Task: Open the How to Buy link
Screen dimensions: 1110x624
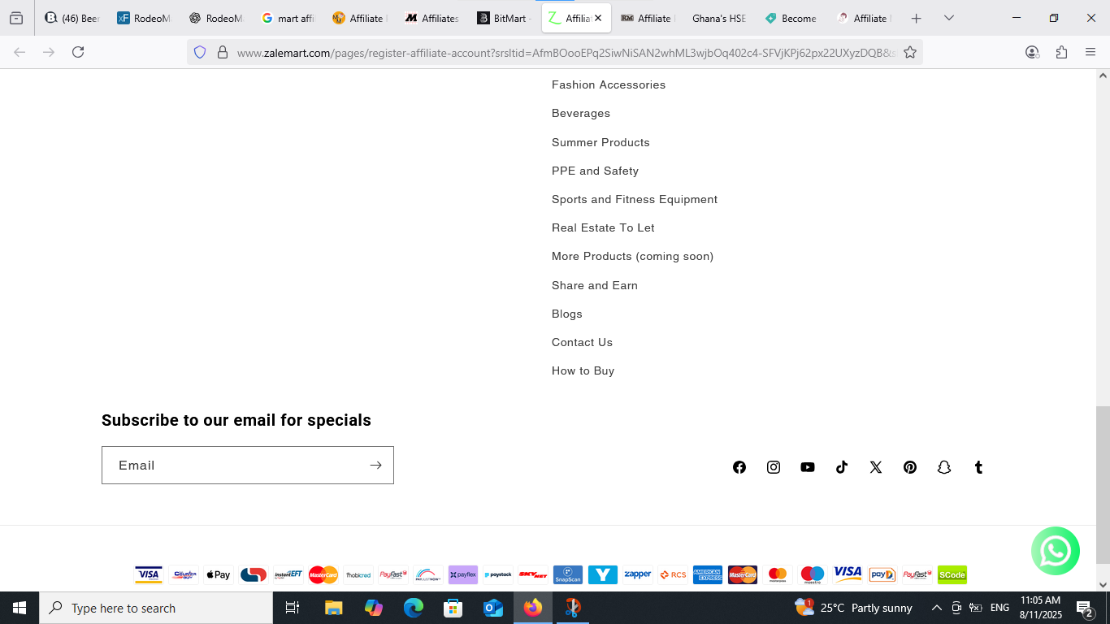Action: 583,370
